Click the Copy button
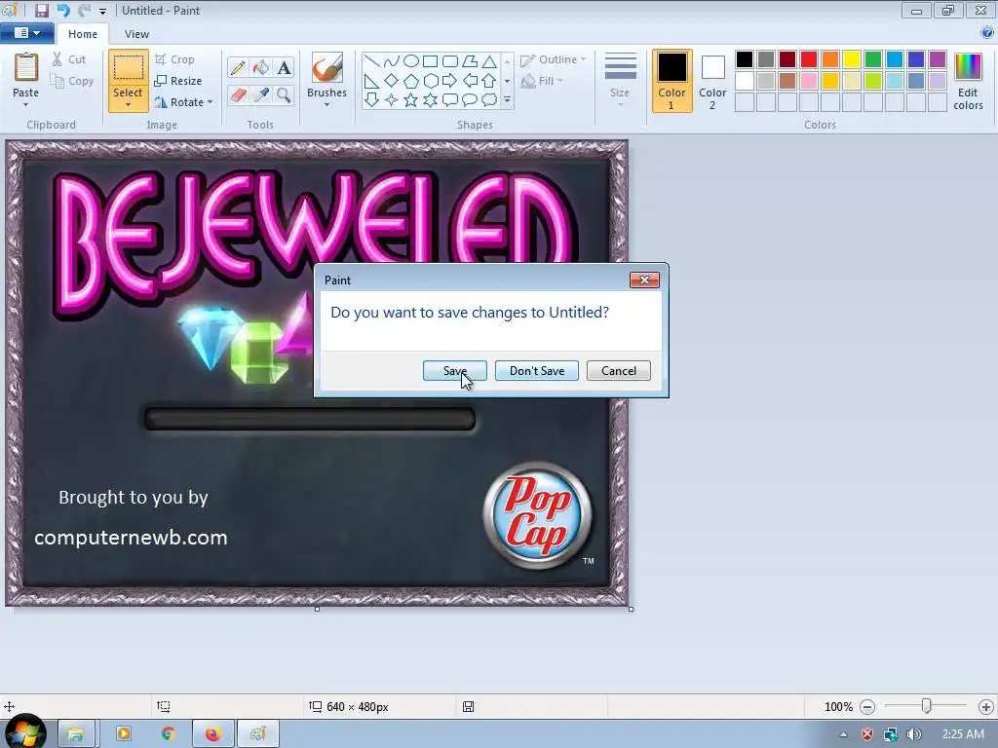The image size is (998, 748). (x=72, y=81)
